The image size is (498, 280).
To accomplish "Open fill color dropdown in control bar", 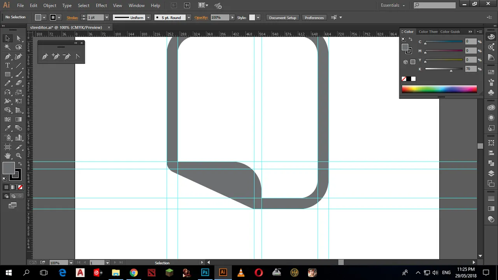I will (x=44, y=17).
